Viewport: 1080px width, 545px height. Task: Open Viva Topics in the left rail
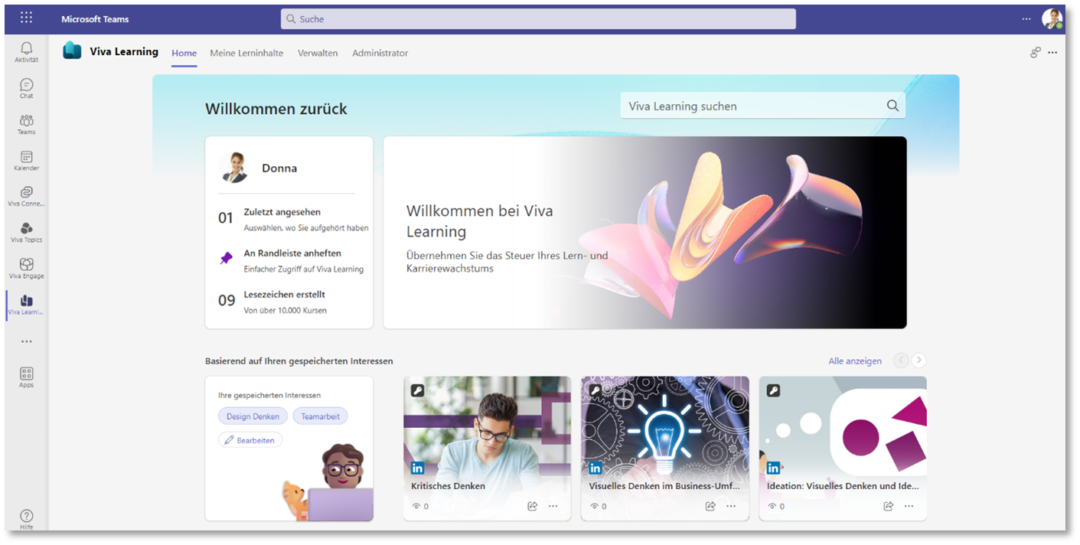coord(27,232)
